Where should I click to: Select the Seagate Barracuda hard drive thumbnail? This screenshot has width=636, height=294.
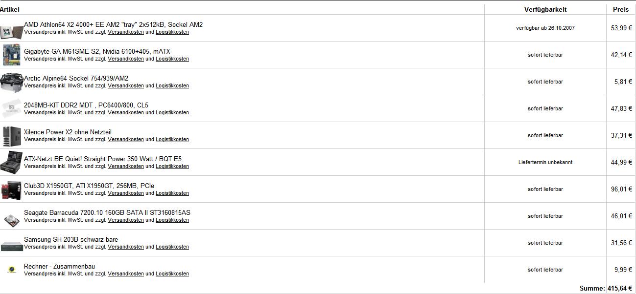tap(12, 218)
